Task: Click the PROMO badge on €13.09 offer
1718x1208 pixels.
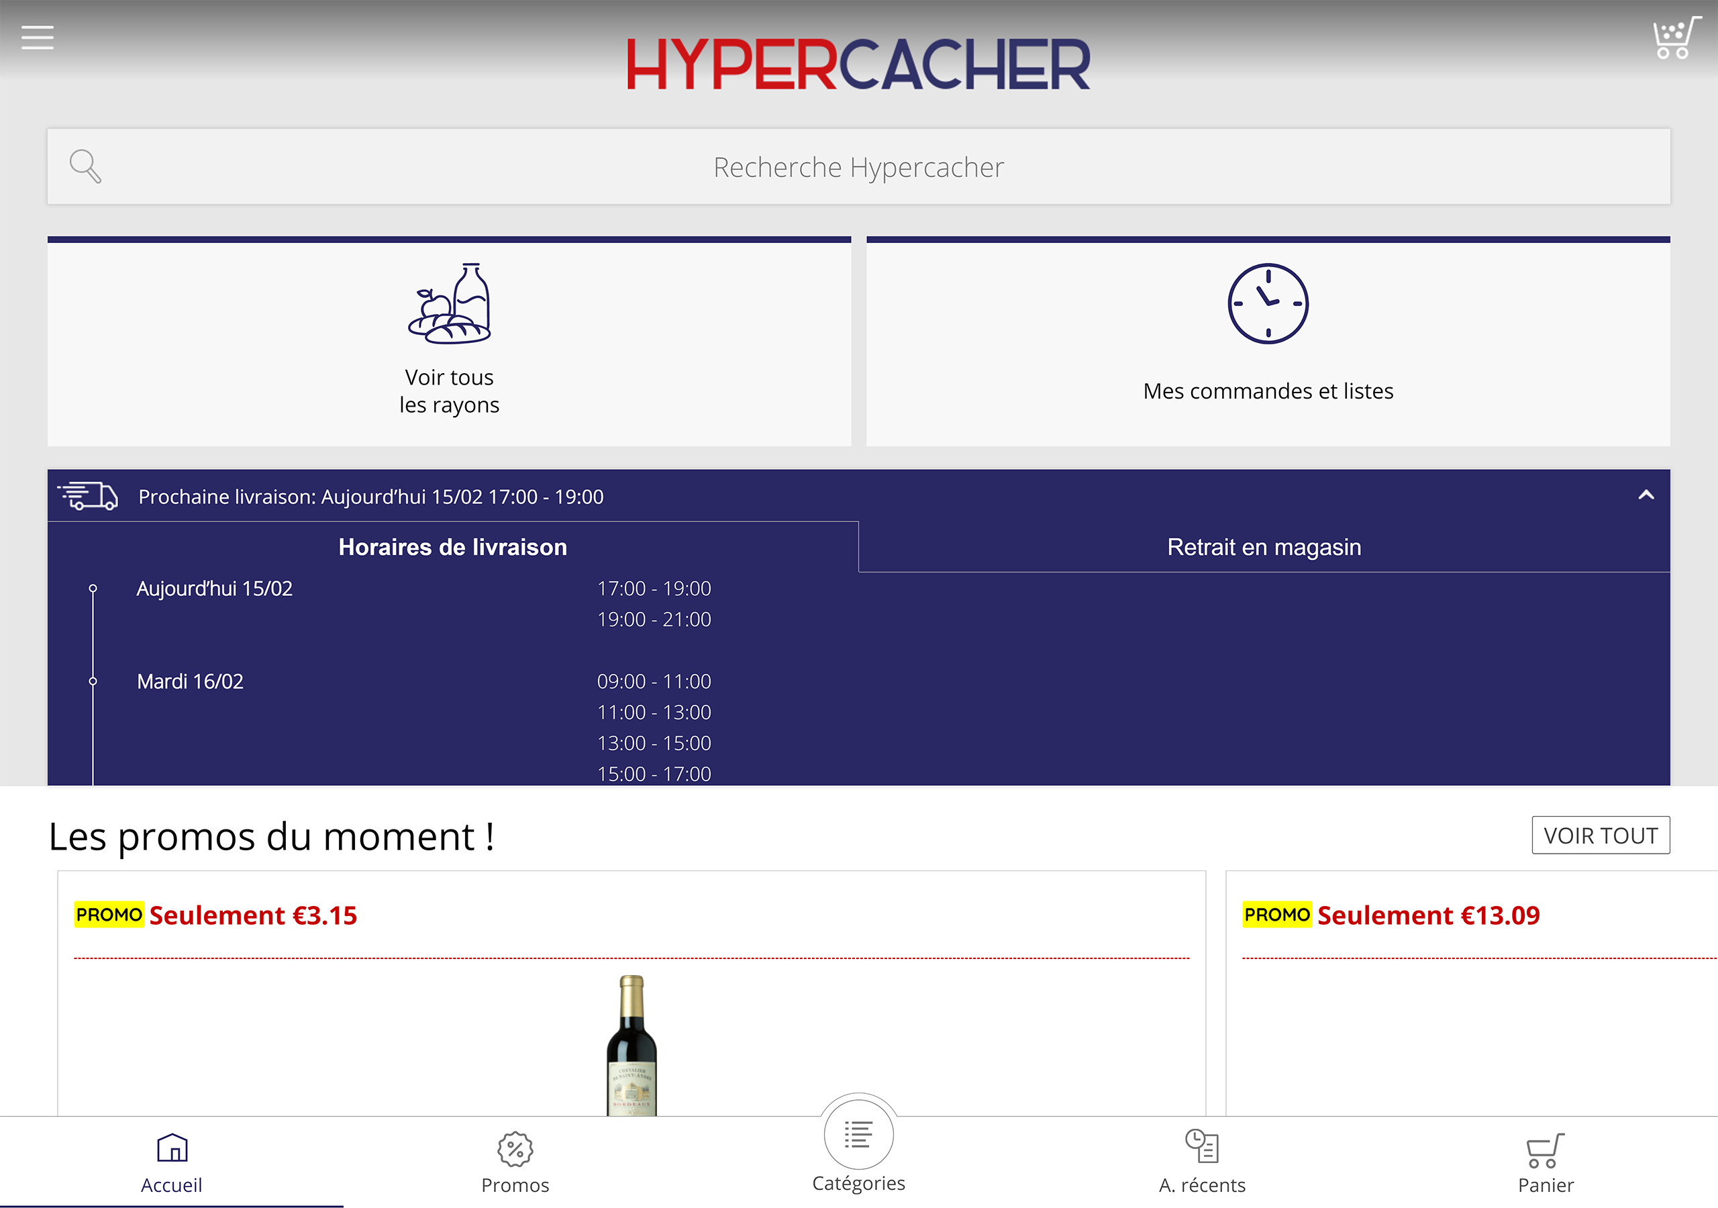Action: click(1277, 915)
